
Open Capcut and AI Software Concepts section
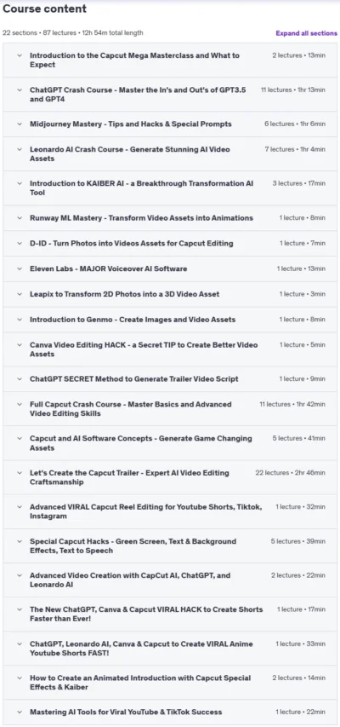point(170,443)
